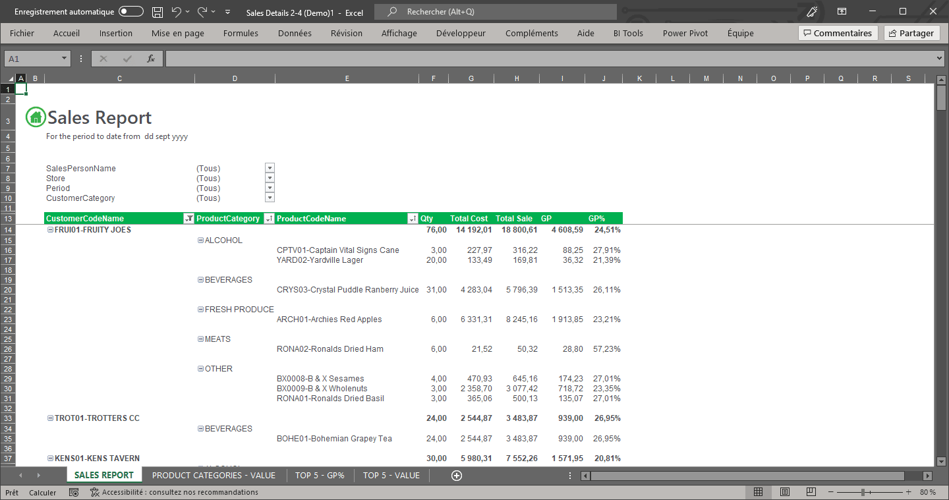949x500 pixels.
Task: Click the macro recording icon in status bar
Action: [74, 492]
